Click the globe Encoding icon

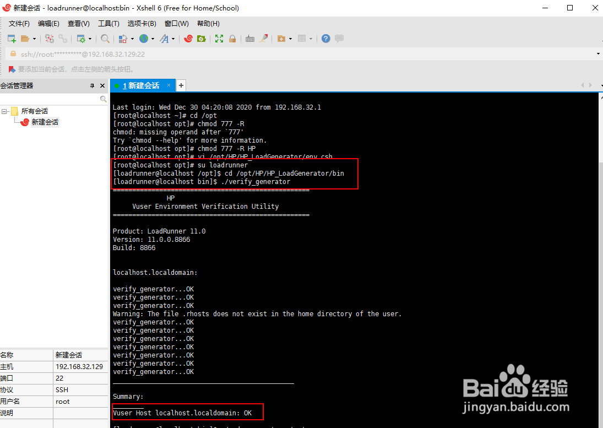(144, 39)
